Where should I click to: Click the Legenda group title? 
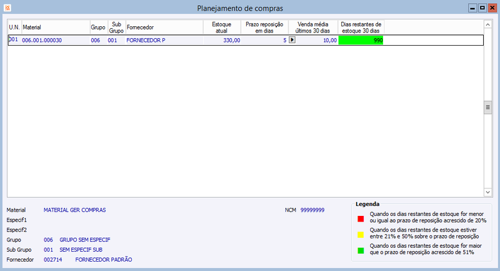[x=367, y=204]
